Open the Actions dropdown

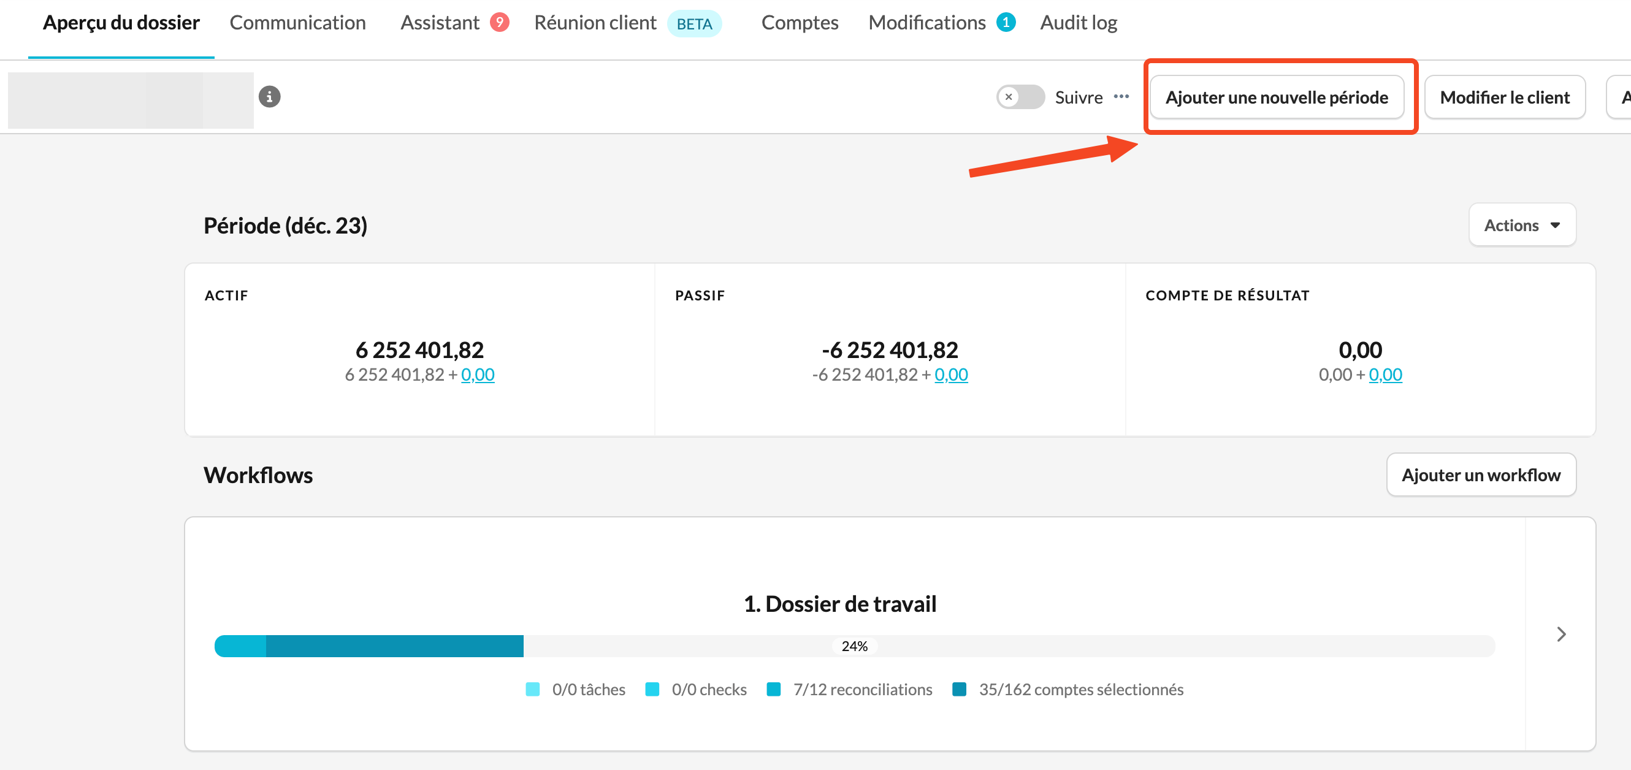(x=1521, y=225)
